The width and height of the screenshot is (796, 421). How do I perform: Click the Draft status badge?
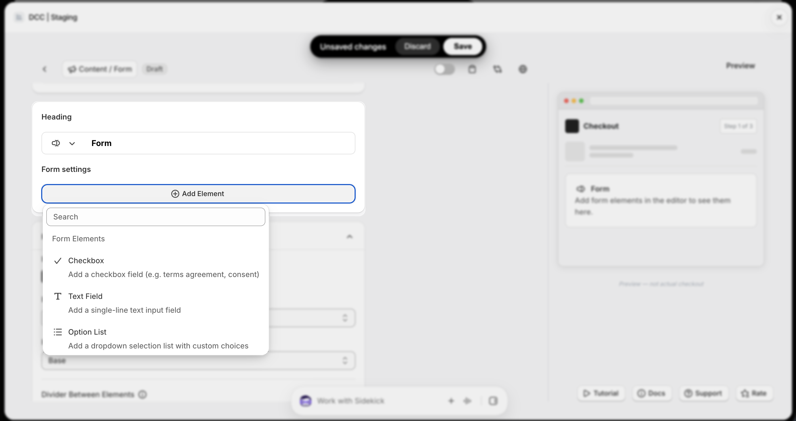point(155,69)
